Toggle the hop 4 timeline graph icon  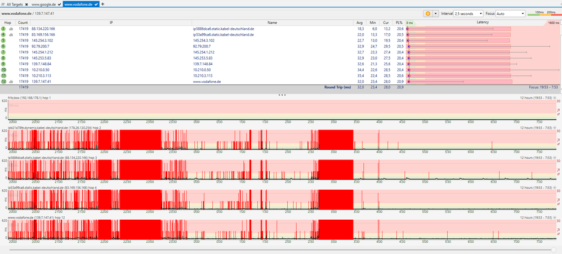click(11, 34)
